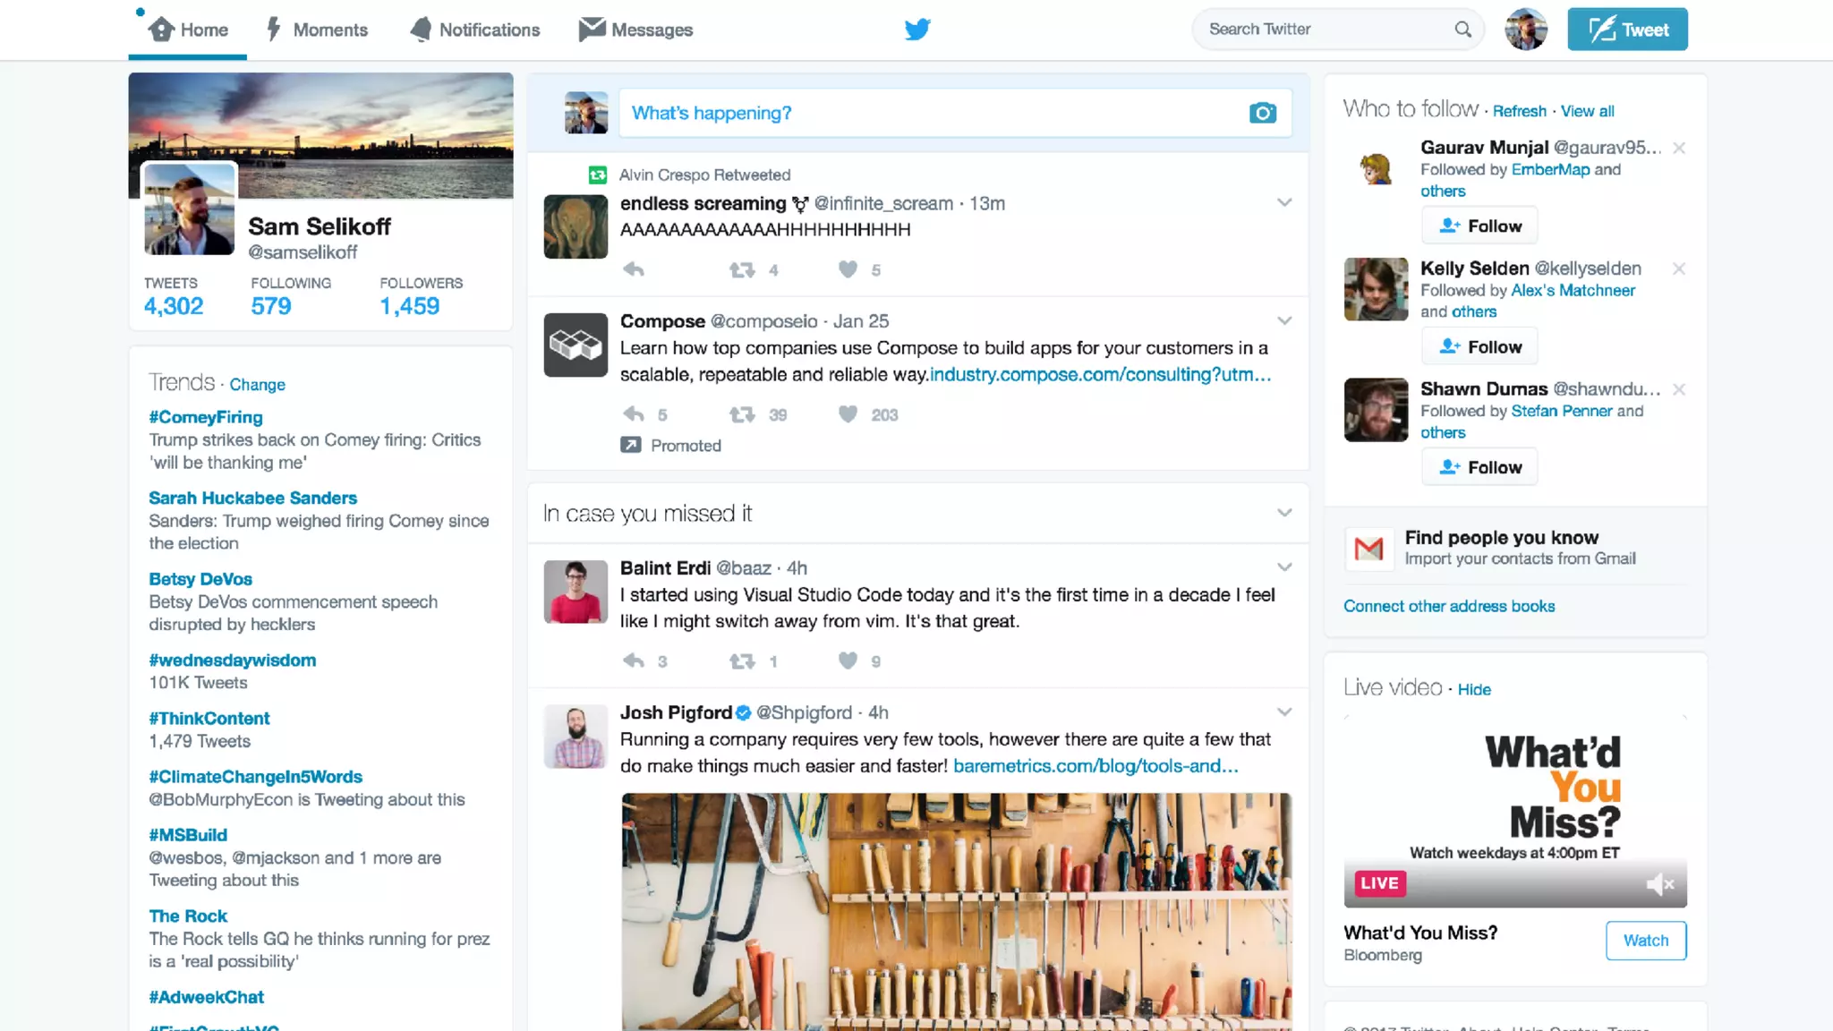The width and height of the screenshot is (1833, 1031).
Task: Open Kelly Selden's avatar
Action: [1376, 289]
